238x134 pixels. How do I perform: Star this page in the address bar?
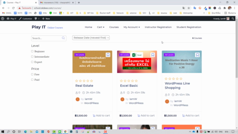(189, 8)
